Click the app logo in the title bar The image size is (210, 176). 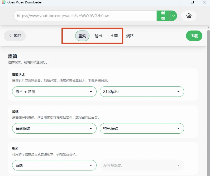coord(4,2)
